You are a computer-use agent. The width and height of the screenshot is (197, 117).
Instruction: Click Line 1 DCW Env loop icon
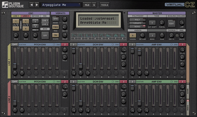point(113,44)
